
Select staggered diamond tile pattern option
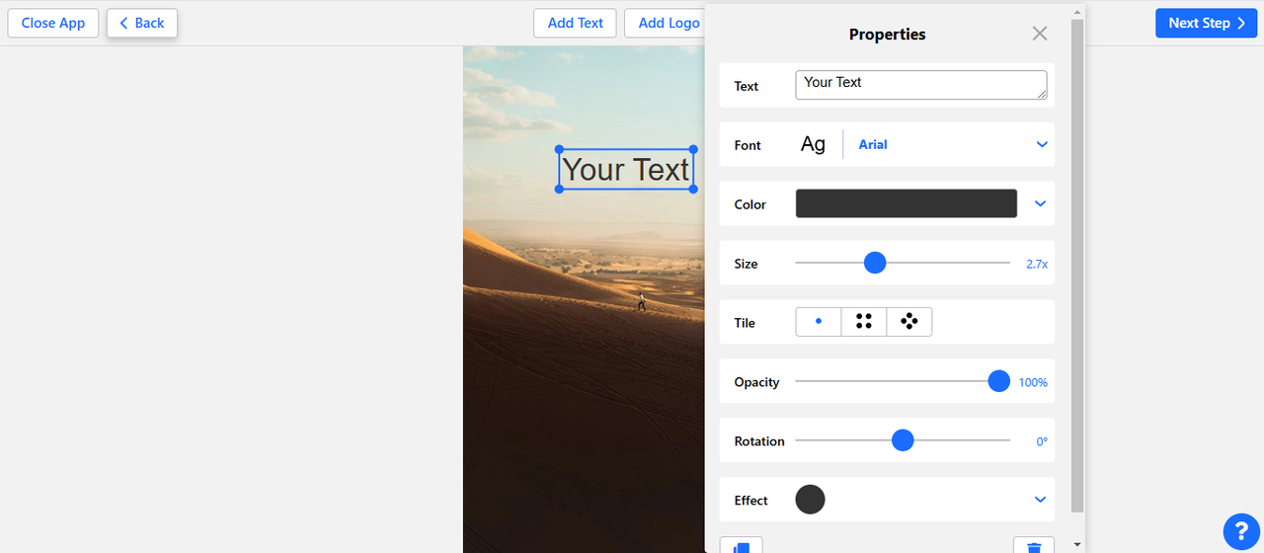pyautogui.click(x=909, y=322)
